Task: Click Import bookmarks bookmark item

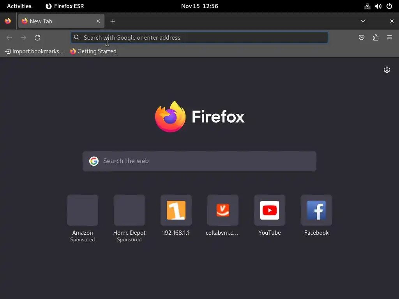Action: click(35, 51)
